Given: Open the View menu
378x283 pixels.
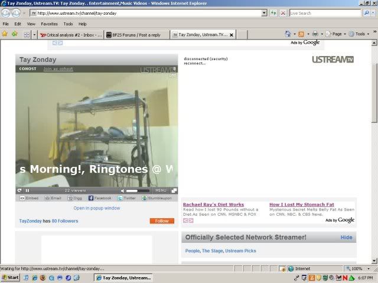Looking at the screenshot, I should pos(31,24).
